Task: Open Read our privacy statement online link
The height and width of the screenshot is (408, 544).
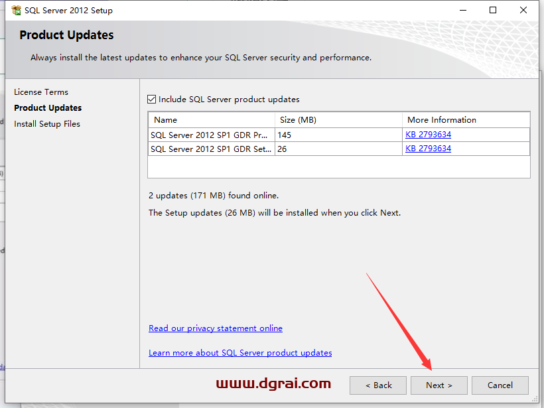Action: [216, 328]
